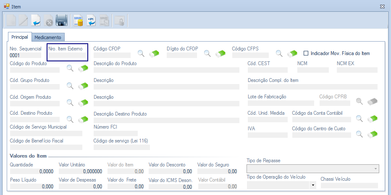
Task: Click the Chassi Veículo field
Action: coord(349,185)
